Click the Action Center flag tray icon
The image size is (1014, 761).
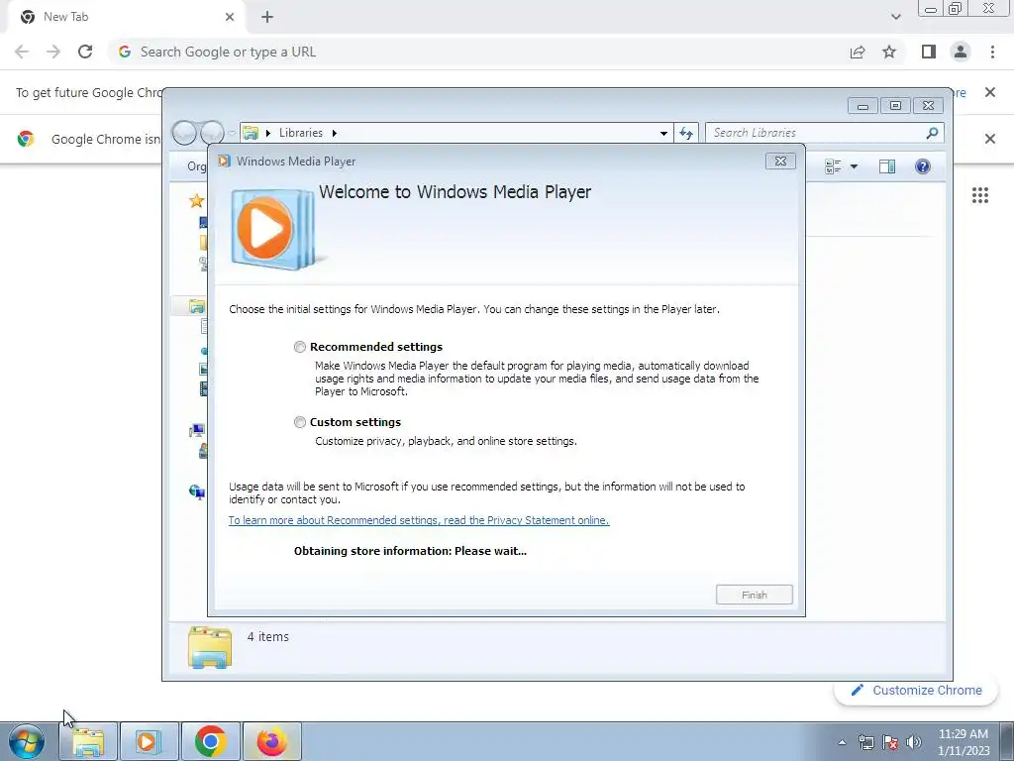tap(890, 743)
